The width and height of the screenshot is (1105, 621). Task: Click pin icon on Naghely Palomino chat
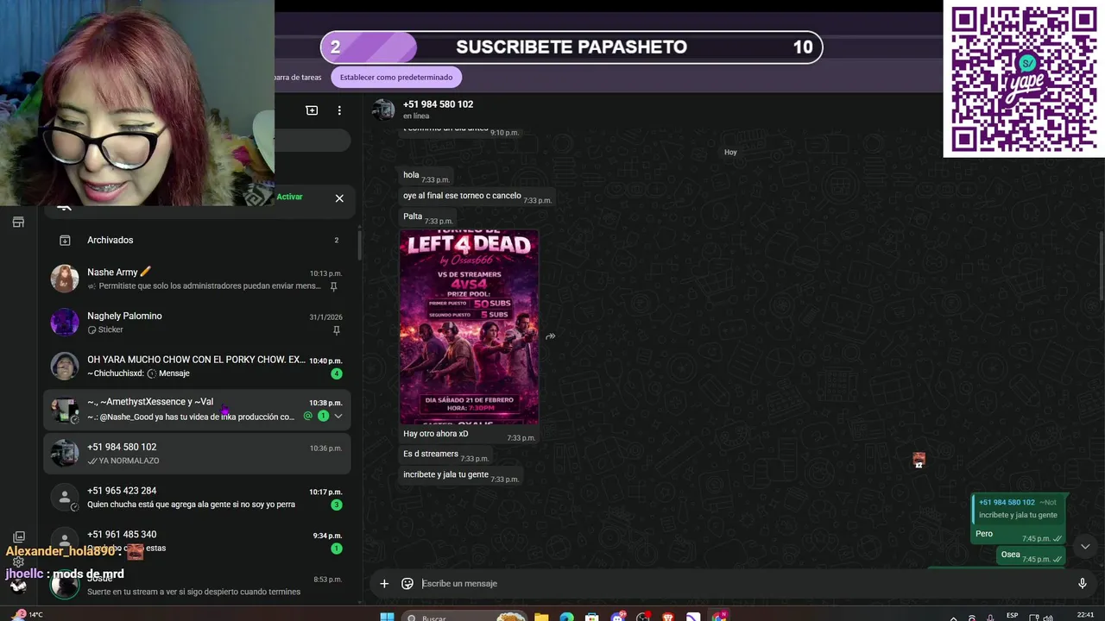(x=336, y=330)
